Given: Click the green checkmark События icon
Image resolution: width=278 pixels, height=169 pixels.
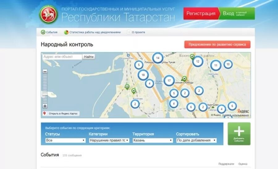Looking at the screenshot, I should point(43,32).
